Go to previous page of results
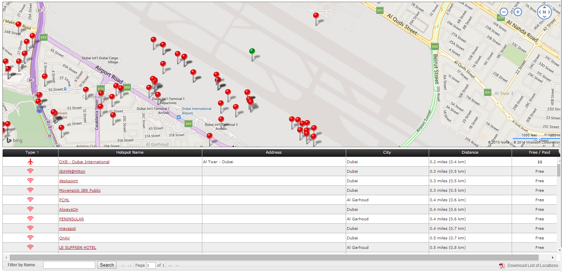Image resolution: width=562 pixels, height=272 pixels. coord(129,266)
